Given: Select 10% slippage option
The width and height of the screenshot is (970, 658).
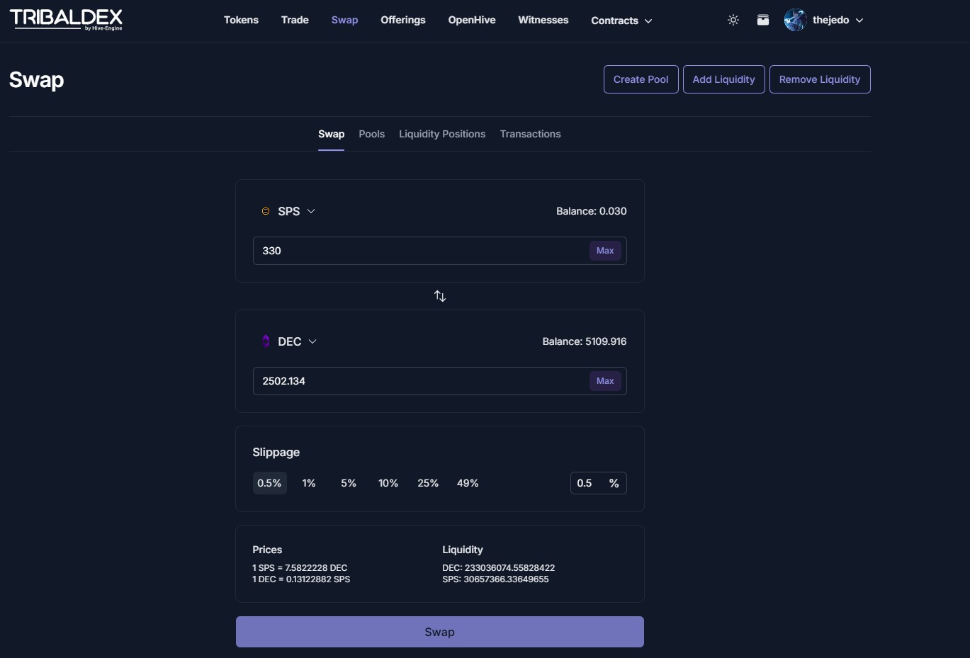Looking at the screenshot, I should click(388, 483).
